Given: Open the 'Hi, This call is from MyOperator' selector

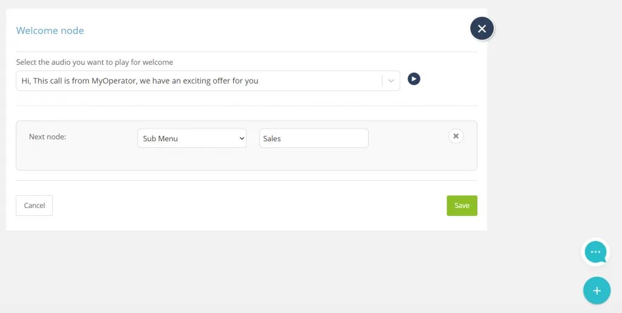Looking at the screenshot, I should (x=208, y=81).
